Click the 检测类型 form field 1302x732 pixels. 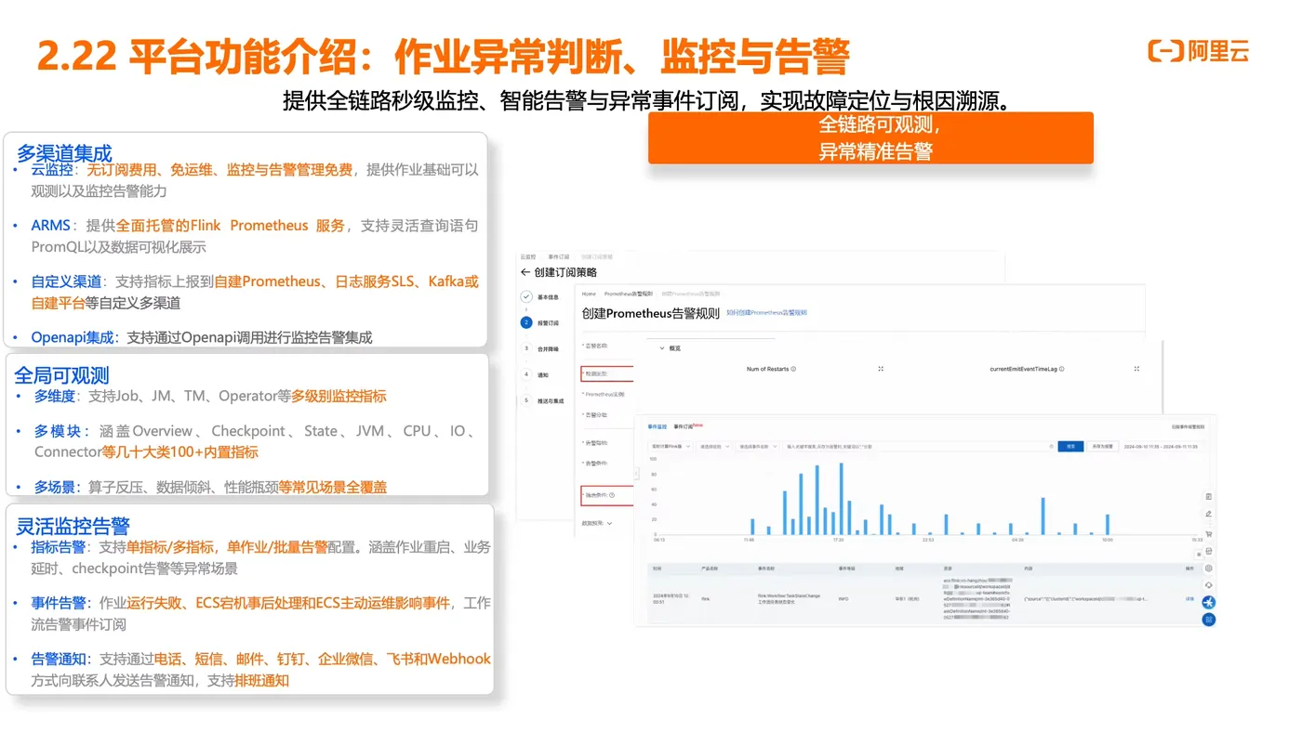pos(608,374)
